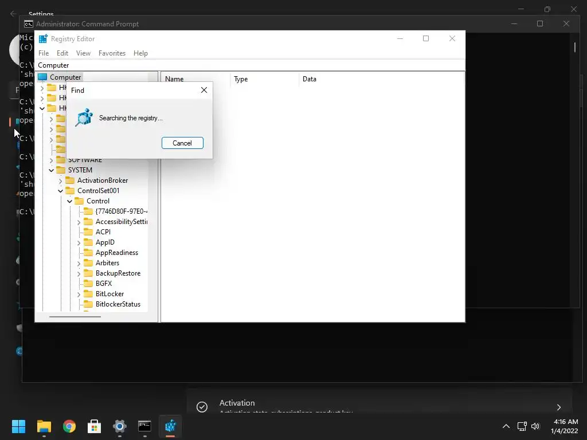Select the ACPI key

pyautogui.click(x=103, y=232)
